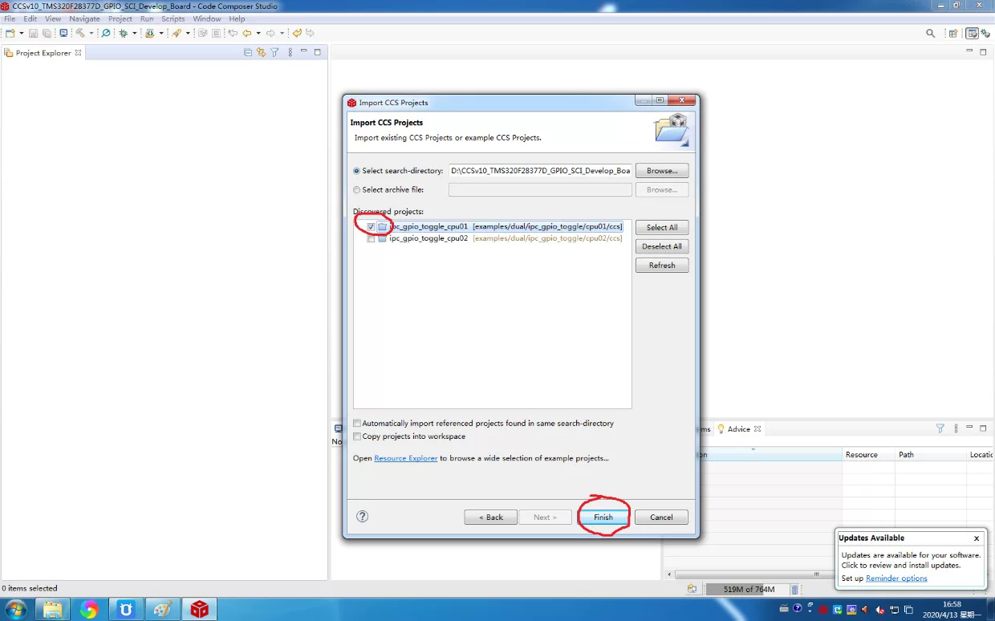Viewport: 995px width, 621px height.
Task: Click the 519M of 764M heap status
Action: click(x=749, y=590)
